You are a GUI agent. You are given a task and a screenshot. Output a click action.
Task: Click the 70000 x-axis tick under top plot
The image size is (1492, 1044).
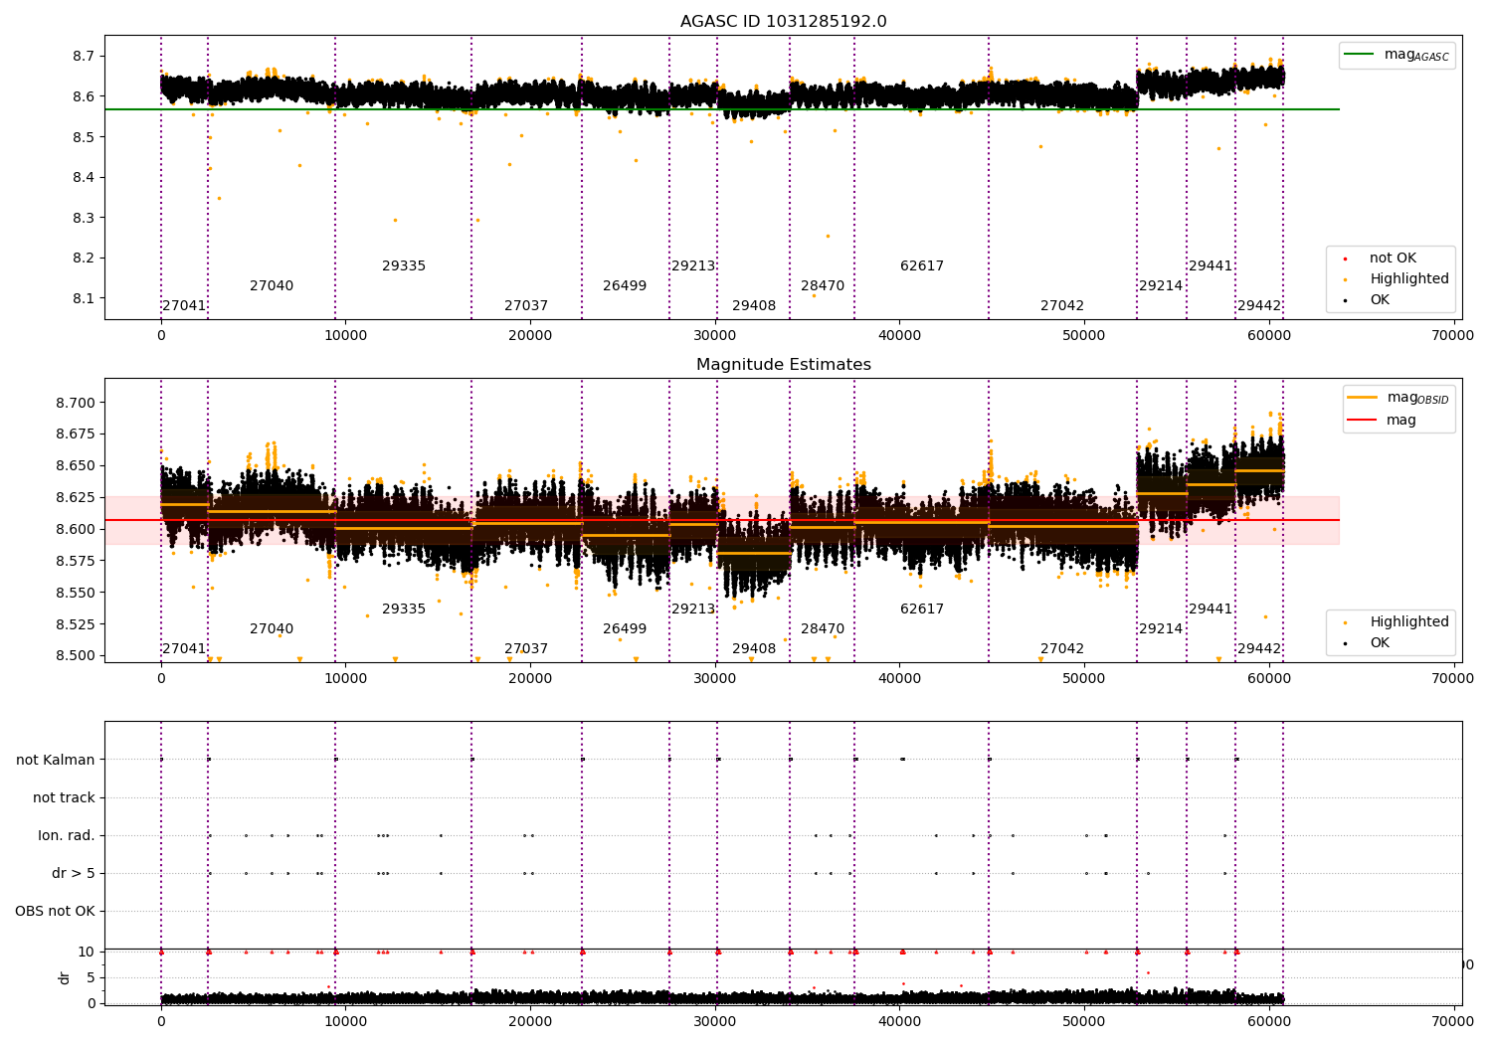click(1453, 336)
